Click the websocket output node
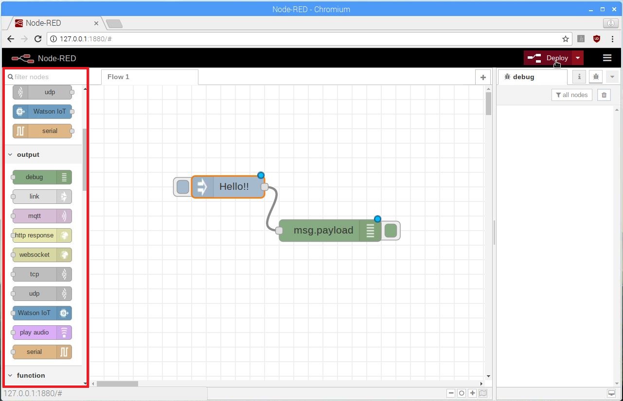The width and height of the screenshot is (623, 401). 42,255
